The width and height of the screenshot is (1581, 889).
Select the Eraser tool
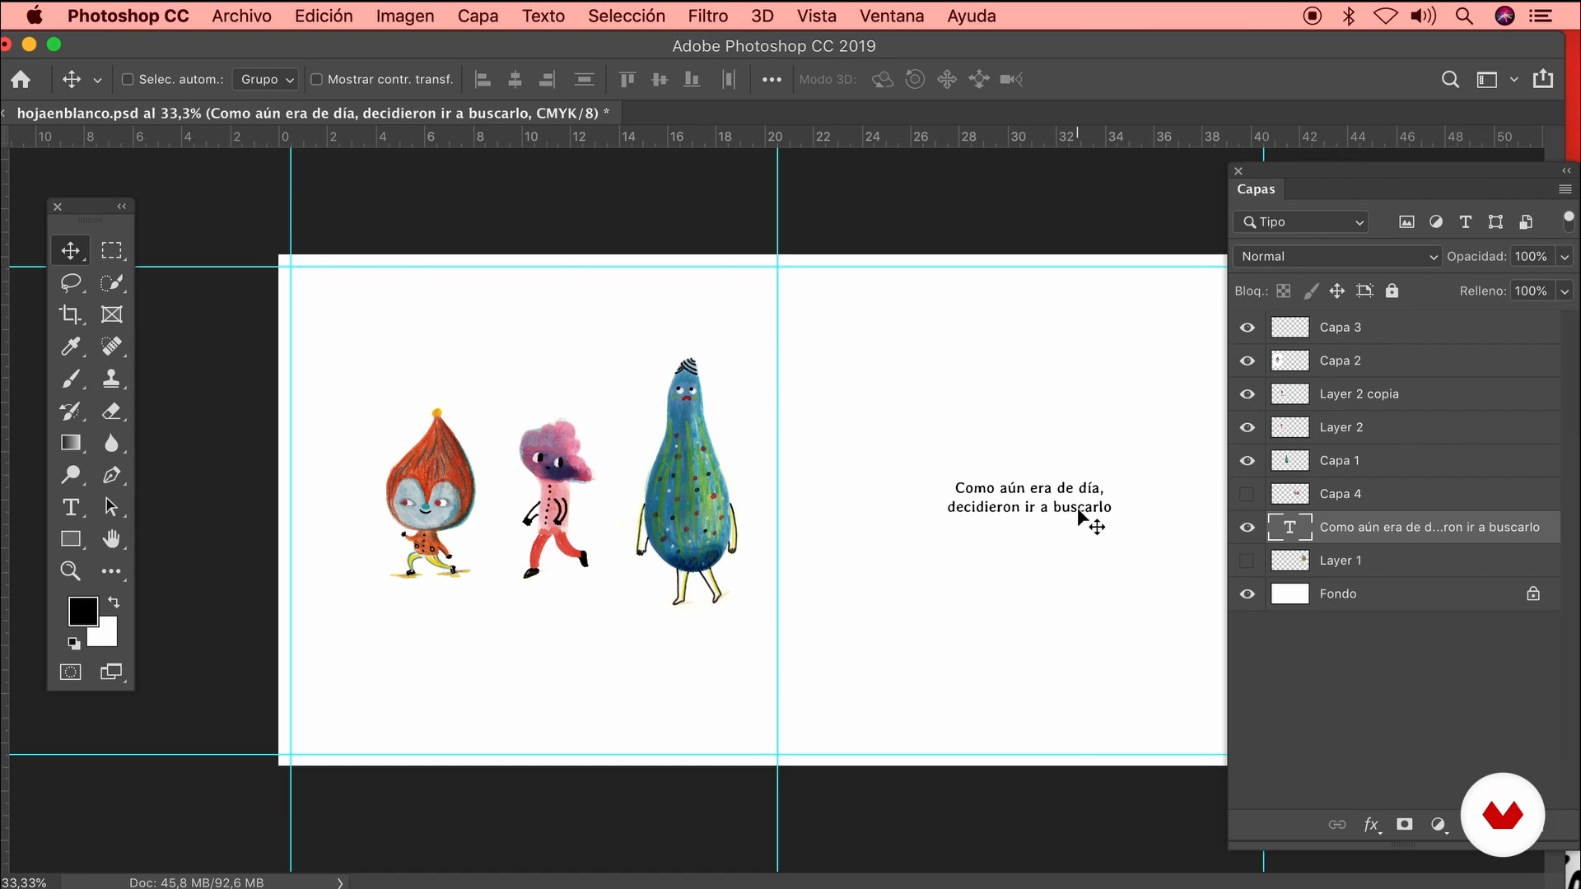coord(111,411)
